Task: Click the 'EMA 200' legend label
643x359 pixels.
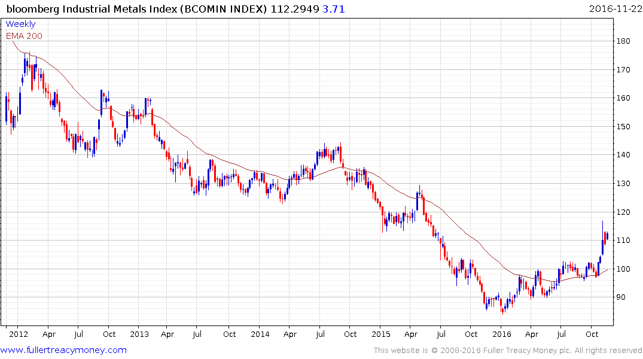Action: 24,36
